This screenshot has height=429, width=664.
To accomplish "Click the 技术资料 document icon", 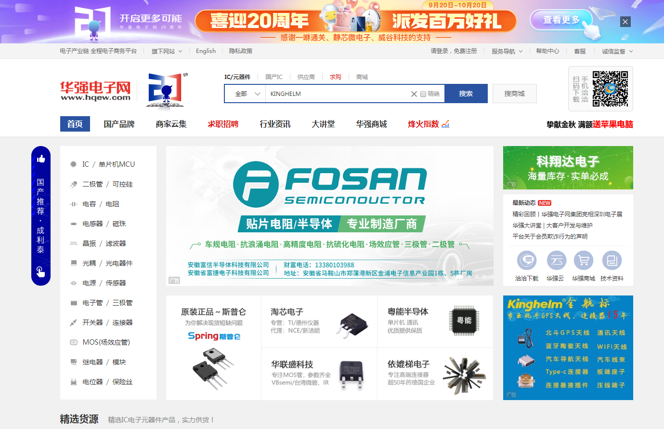I will coord(612,261).
